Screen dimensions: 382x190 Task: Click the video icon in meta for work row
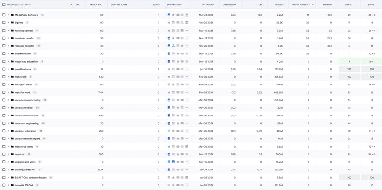point(178,92)
